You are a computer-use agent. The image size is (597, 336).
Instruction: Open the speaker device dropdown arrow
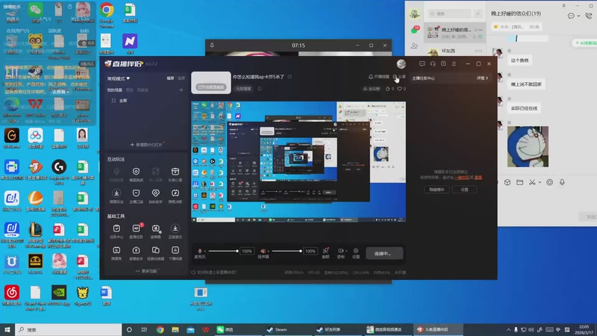point(269,251)
